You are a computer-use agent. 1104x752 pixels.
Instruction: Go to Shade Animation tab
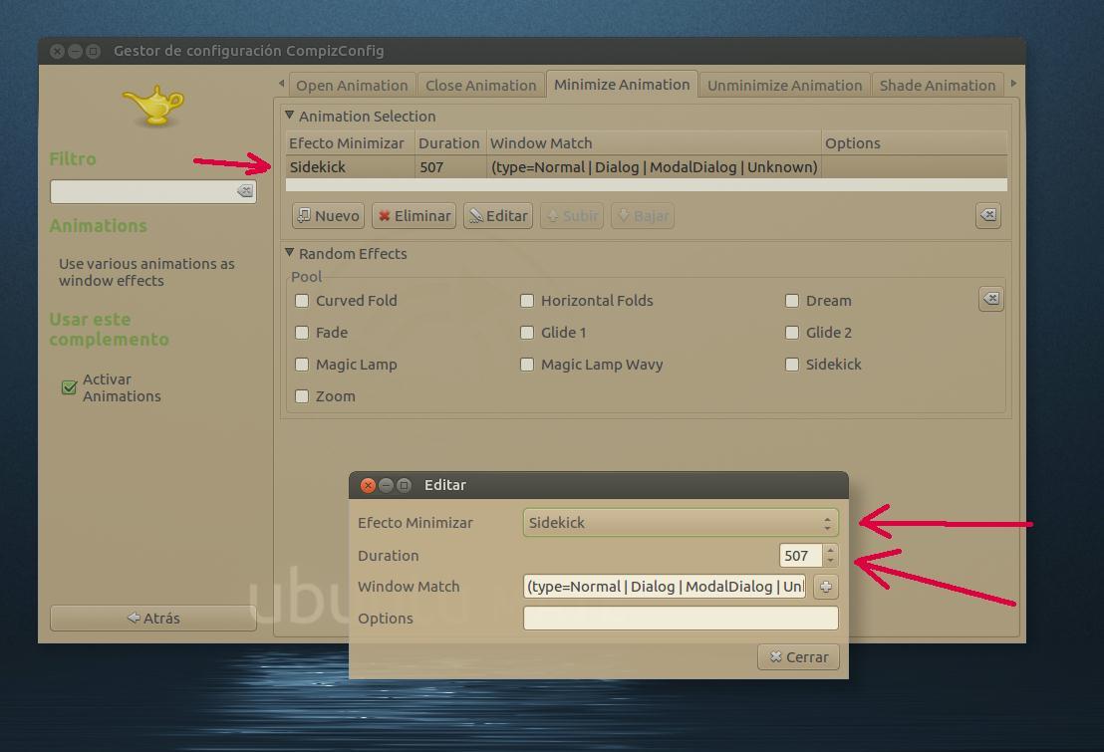[938, 86]
